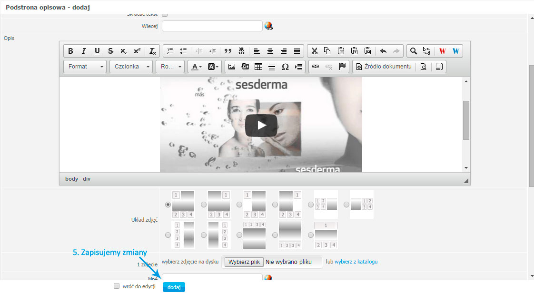
Task: Click the Wiecej text input field
Action: click(212, 26)
